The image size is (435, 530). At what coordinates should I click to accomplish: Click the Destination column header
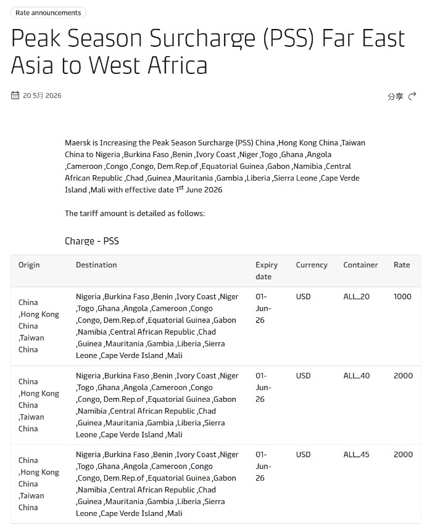(96, 265)
